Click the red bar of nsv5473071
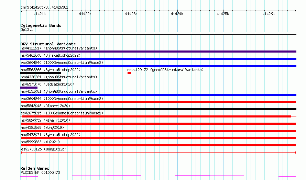Image resolution: width=306 pixels, height=180 pixels. (x=158, y=138)
